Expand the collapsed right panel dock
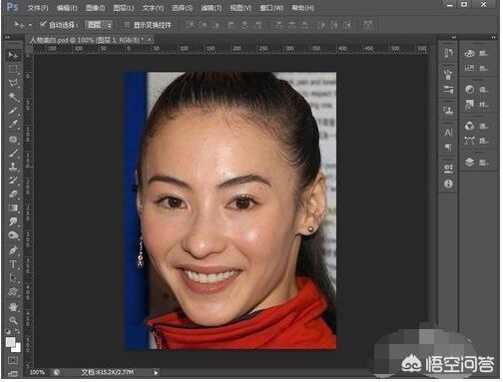 pyautogui.click(x=454, y=37)
